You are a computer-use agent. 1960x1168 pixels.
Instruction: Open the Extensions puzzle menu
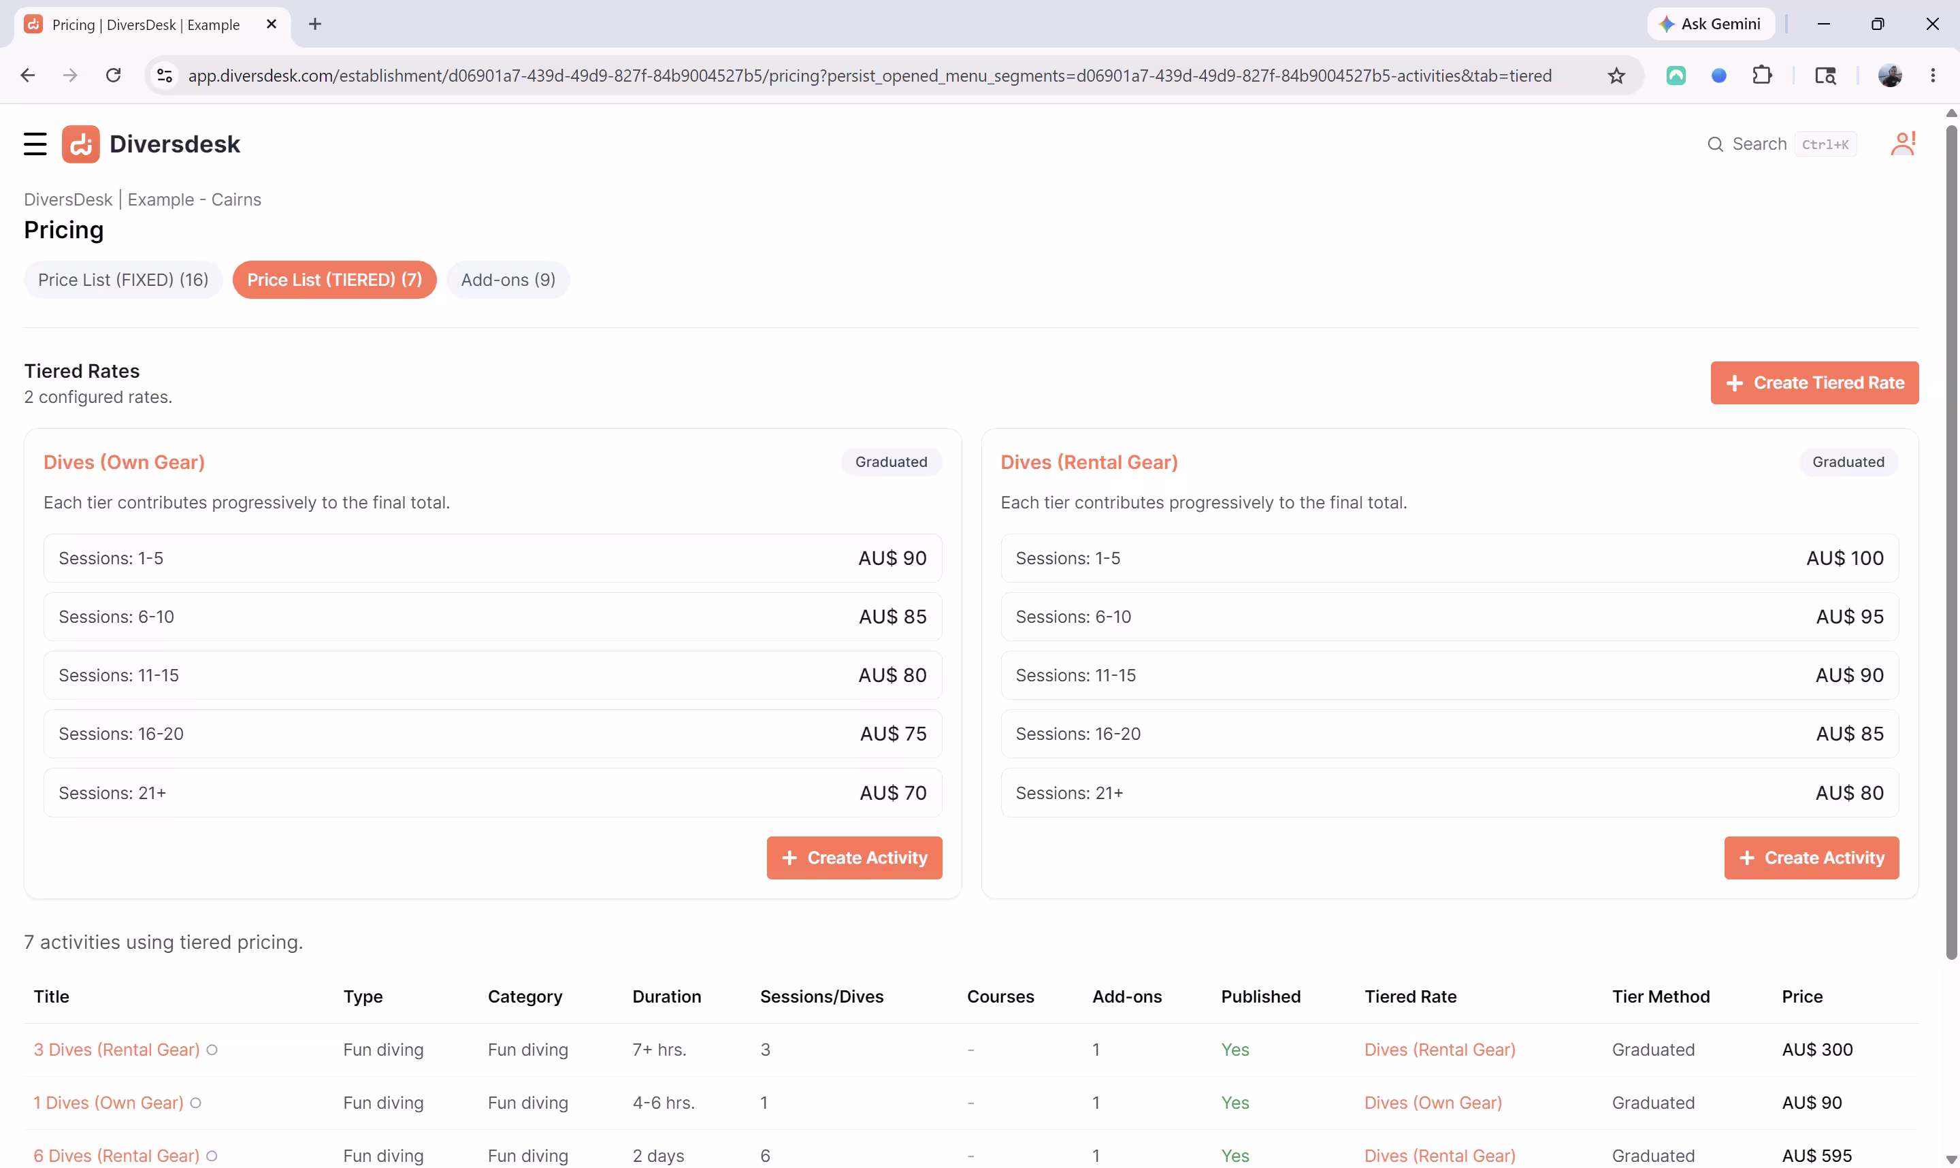[1763, 76]
